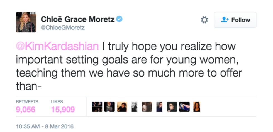Click the last liker avatar in the row
The image size is (273, 132).
[196, 107]
